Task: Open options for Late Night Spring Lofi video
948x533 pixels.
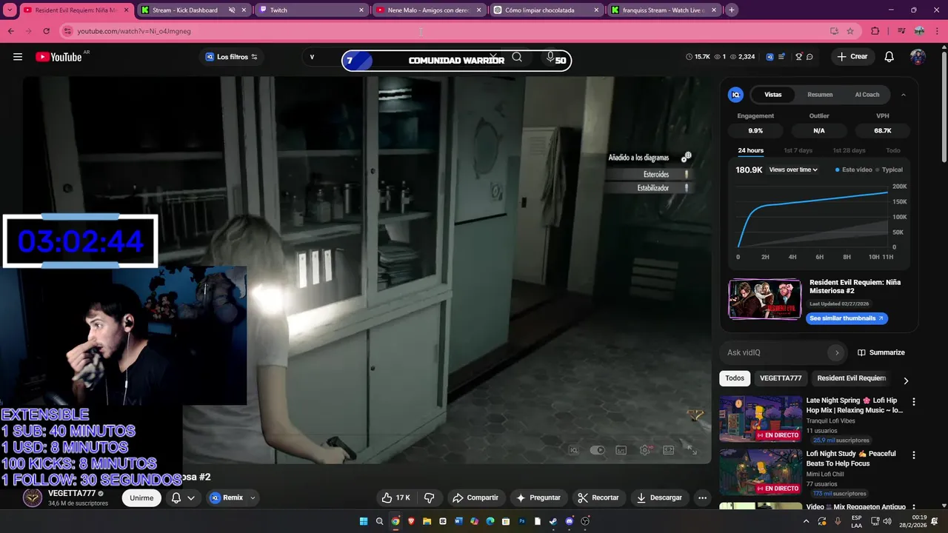Action: click(913, 402)
